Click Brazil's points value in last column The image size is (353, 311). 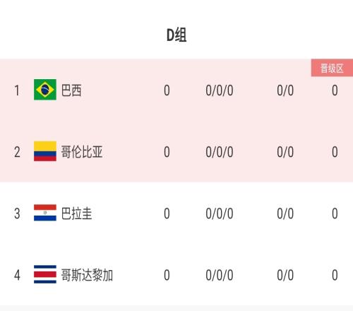click(335, 90)
